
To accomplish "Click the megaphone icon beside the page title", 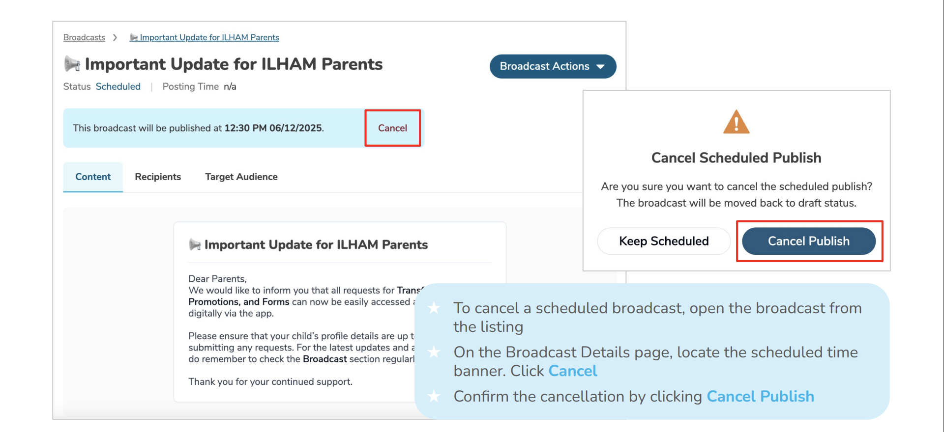I will [x=72, y=64].
